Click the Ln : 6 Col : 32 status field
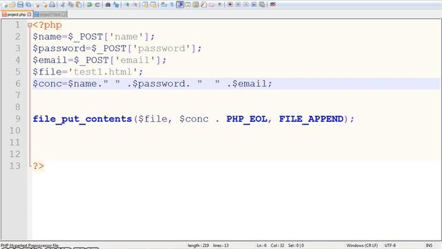Viewport: 442px width, 249px height. click(270, 246)
